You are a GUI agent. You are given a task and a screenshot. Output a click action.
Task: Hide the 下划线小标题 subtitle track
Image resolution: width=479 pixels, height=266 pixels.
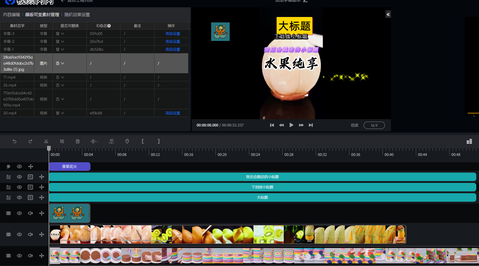[x=19, y=187]
